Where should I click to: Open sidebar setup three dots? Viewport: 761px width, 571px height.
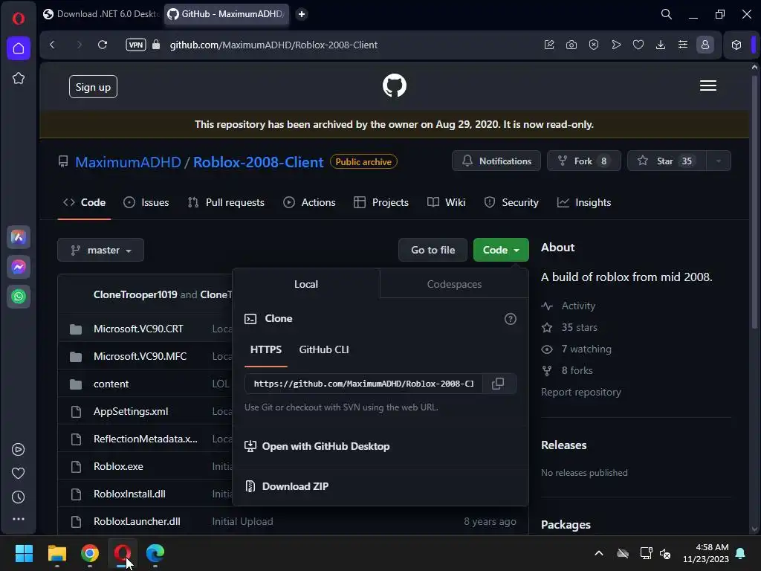click(x=18, y=519)
